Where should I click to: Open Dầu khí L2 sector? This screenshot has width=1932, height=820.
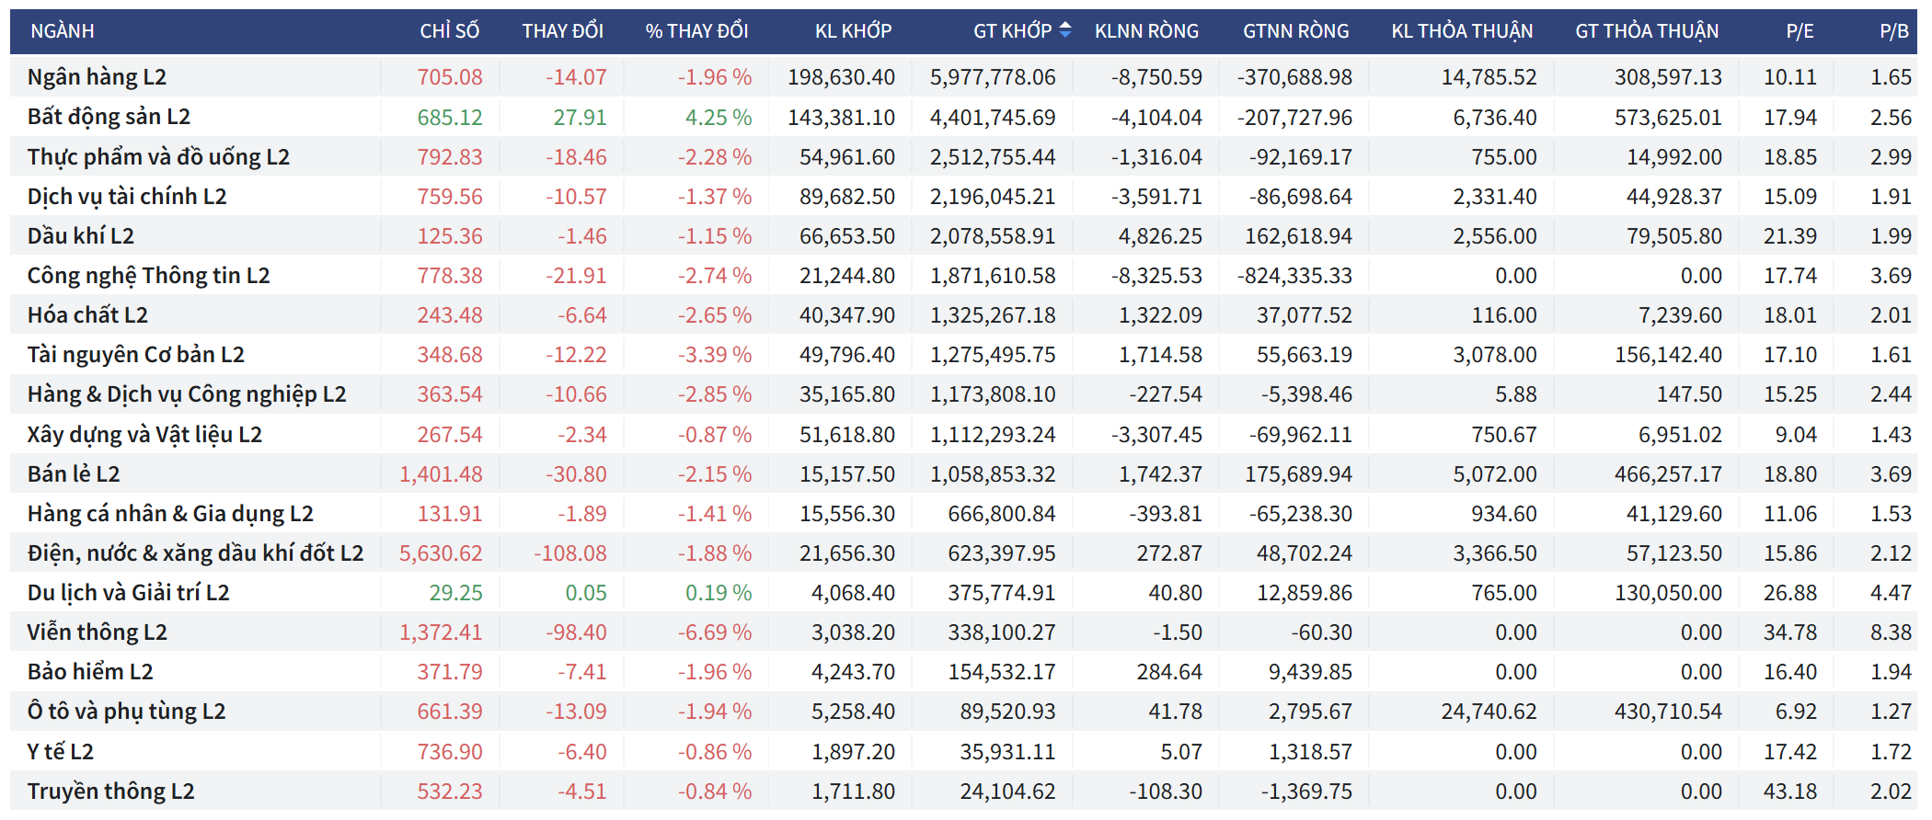81,236
